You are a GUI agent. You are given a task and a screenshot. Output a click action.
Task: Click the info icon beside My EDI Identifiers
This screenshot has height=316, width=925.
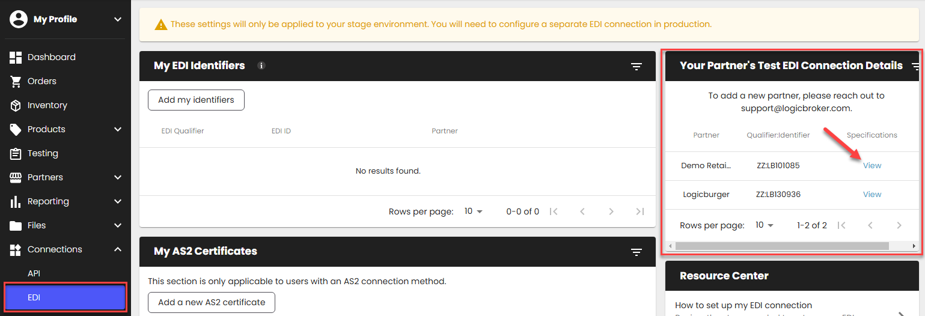point(261,65)
